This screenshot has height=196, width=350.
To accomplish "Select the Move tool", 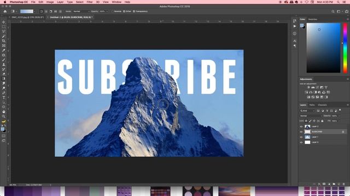I will coord(4,22).
